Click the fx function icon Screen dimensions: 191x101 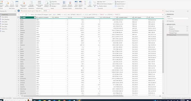coord(26,15)
